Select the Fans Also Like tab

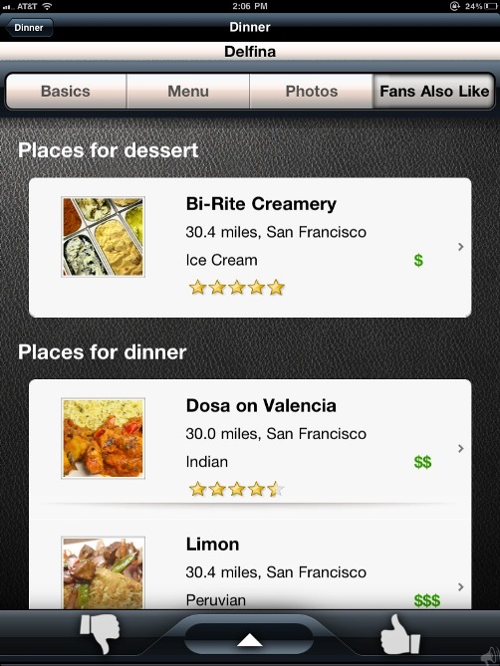pyautogui.click(x=433, y=91)
